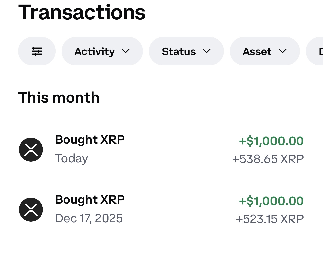Click the chevron arrow on Activity filter
Screen dimensions: 323x254
126,51
